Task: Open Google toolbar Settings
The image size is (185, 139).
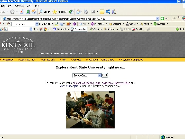Action: (180, 29)
